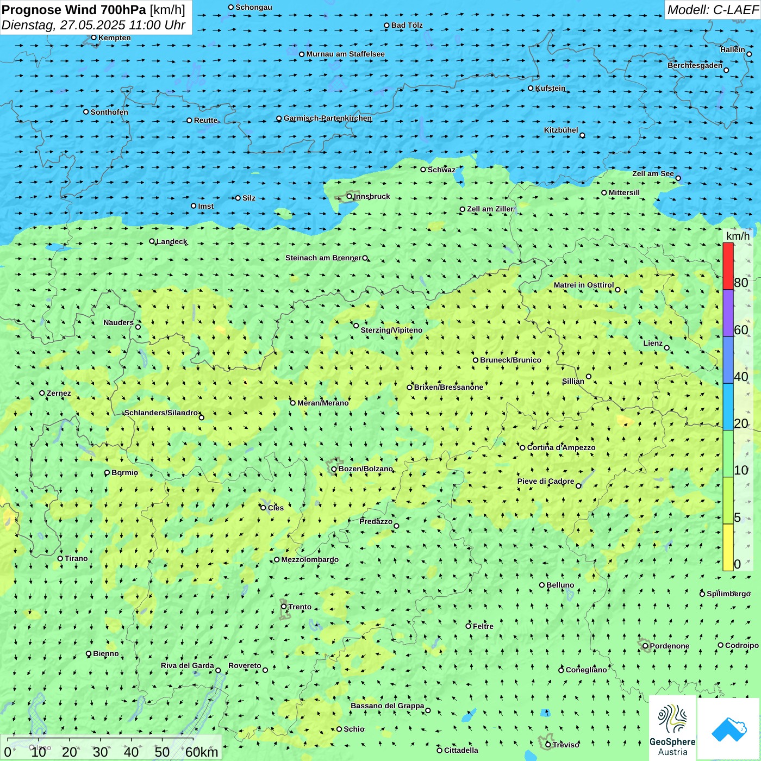
Task: Click the Zell am Ziller label
Action: (490, 209)
